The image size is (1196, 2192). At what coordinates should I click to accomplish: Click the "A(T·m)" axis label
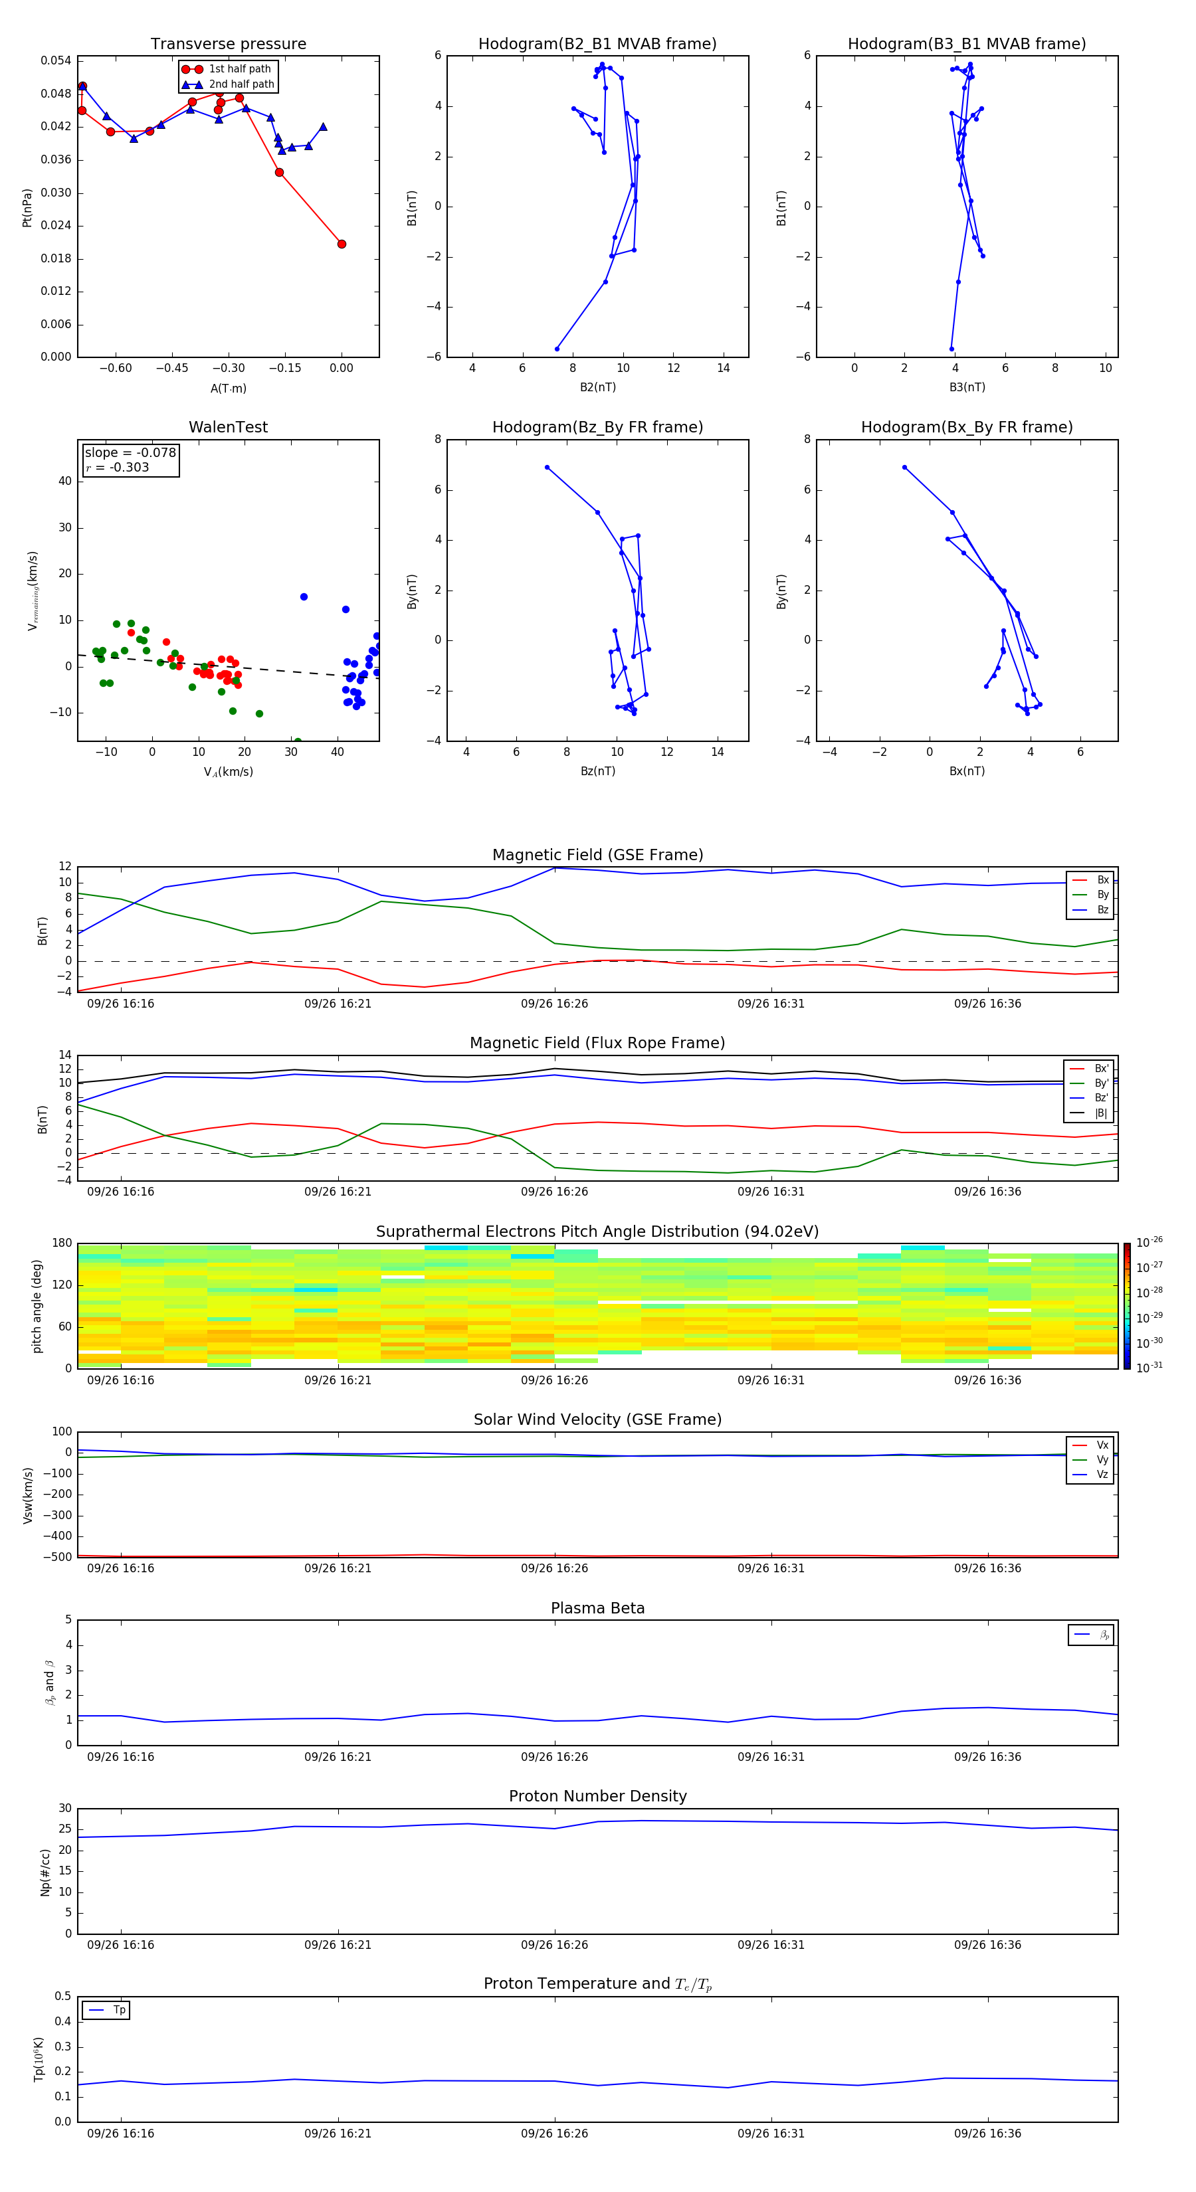(x=228, y=389)
